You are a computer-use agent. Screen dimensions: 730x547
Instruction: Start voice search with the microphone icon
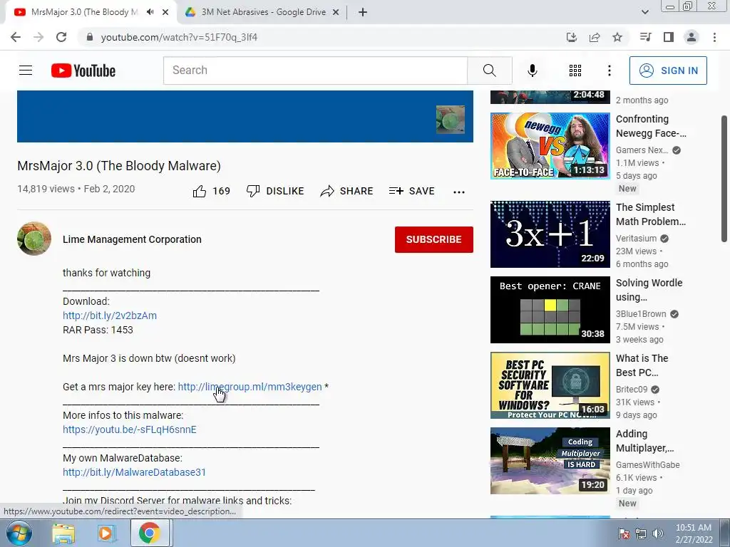click(x=532, y=71)
